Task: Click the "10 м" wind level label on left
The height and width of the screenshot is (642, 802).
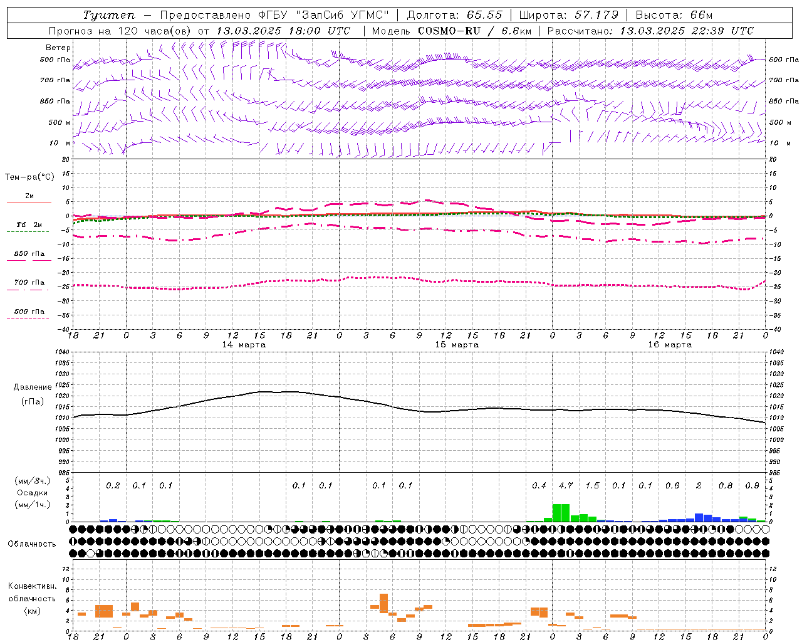Action: pos(60,143)
